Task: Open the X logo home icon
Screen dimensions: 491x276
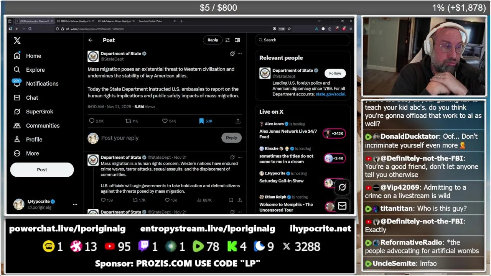Action: (x=17, y=40)
